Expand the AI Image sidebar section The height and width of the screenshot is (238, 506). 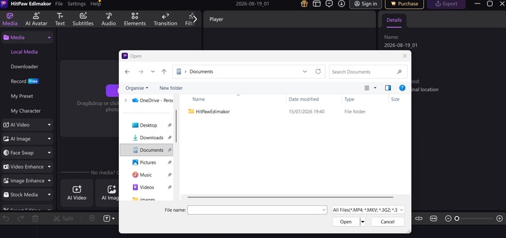pos(49,139)
